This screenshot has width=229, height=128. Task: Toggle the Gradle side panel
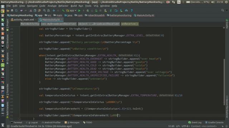click(227, 23)
